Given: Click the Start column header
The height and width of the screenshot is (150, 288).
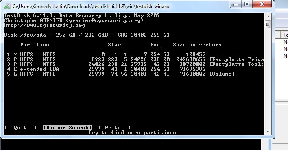Looking at the screenshot, I should click(116, 45).
